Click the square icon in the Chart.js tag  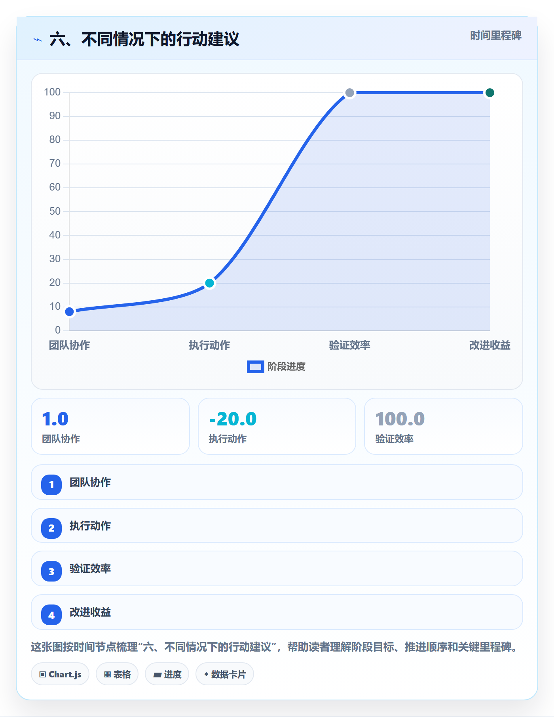43,674
